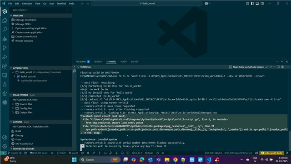Maximize the panel size with chevron
Image resolution: width=291 pixels, height=164 pixels.
point(282,62)
